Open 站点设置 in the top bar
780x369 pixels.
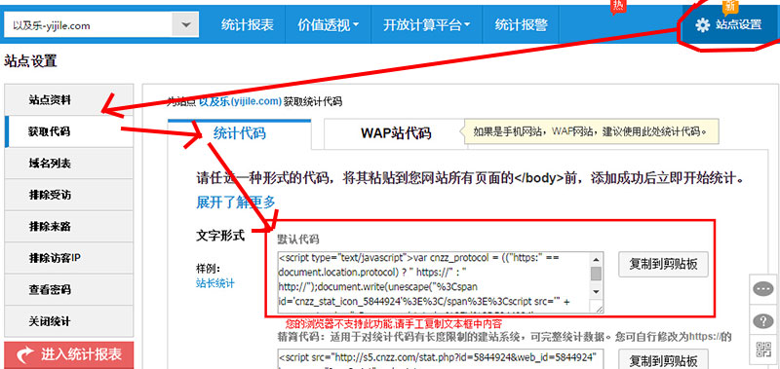tap(728, 24)
